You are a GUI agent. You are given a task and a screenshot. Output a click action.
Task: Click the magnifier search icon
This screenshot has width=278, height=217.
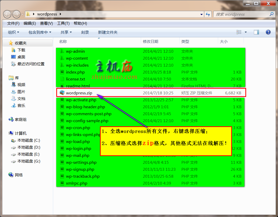(271, 14)
